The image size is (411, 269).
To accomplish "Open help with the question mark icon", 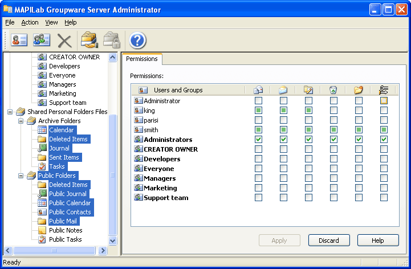I will [x=137, y=40].
